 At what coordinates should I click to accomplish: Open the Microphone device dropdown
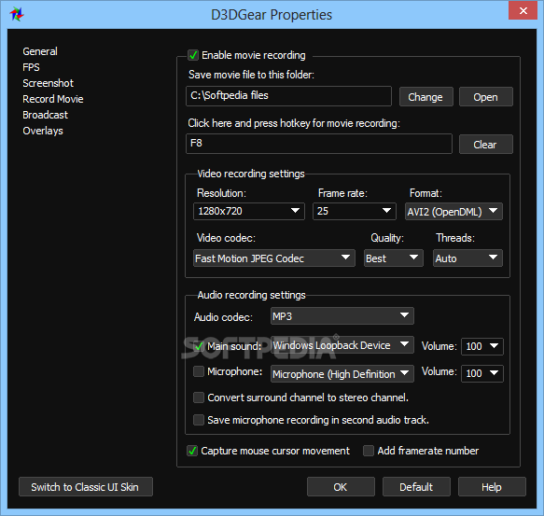(x=342, y=373)
